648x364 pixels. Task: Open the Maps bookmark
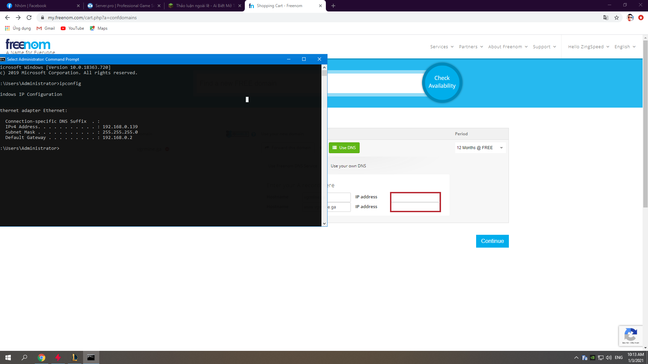coord(99,28)
